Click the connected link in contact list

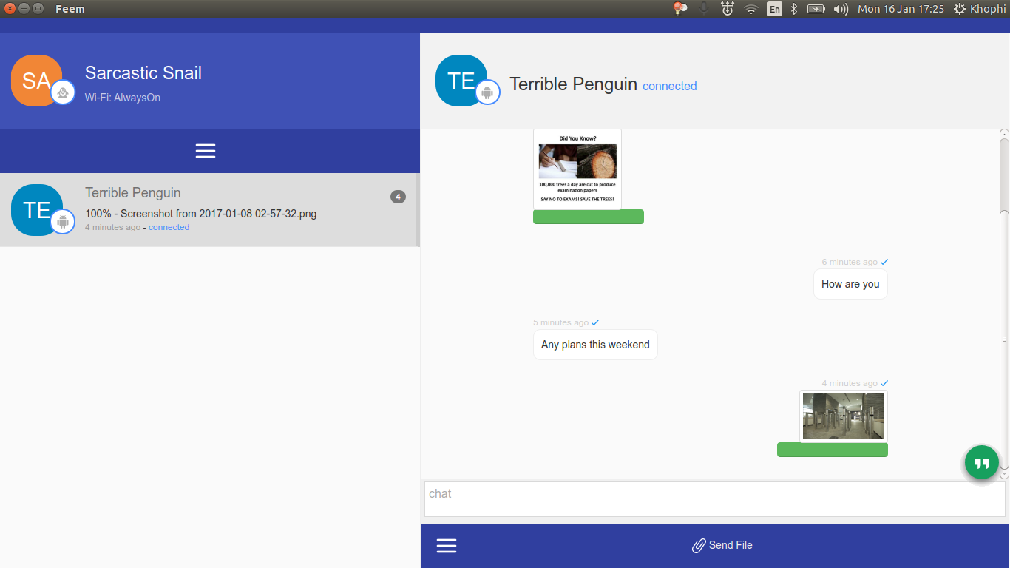tap(169, 227)
